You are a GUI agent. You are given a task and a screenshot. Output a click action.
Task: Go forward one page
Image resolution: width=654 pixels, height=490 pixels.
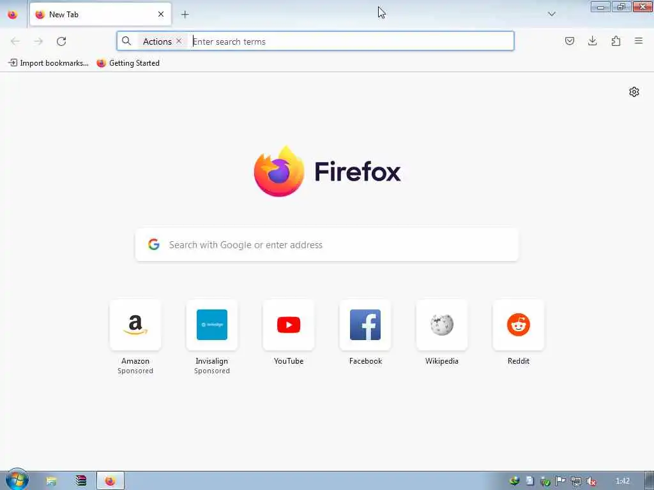coord(38,41)
